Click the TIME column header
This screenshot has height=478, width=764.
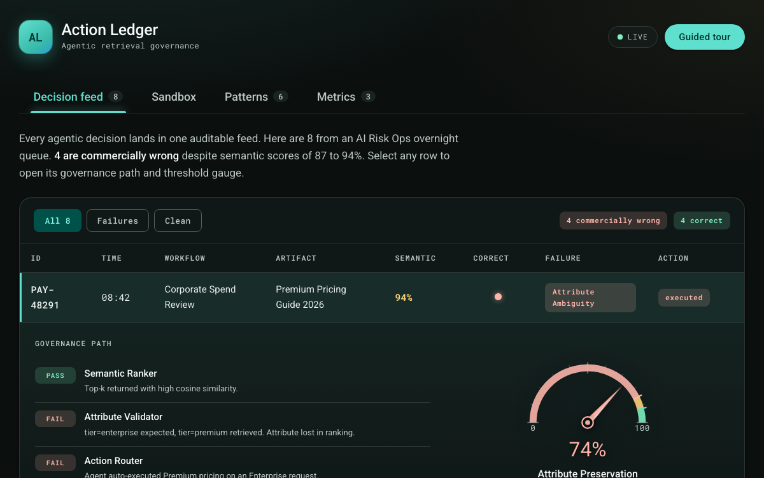[111, 258]
